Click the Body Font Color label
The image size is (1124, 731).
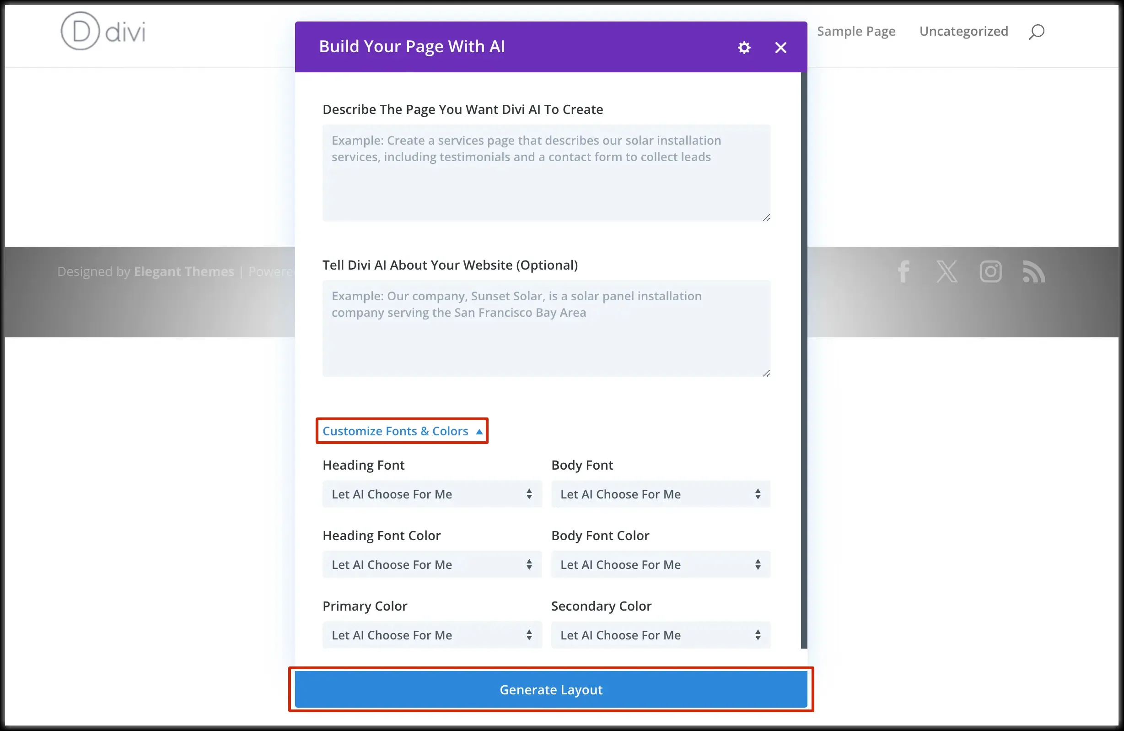click(x=600, y=536)
